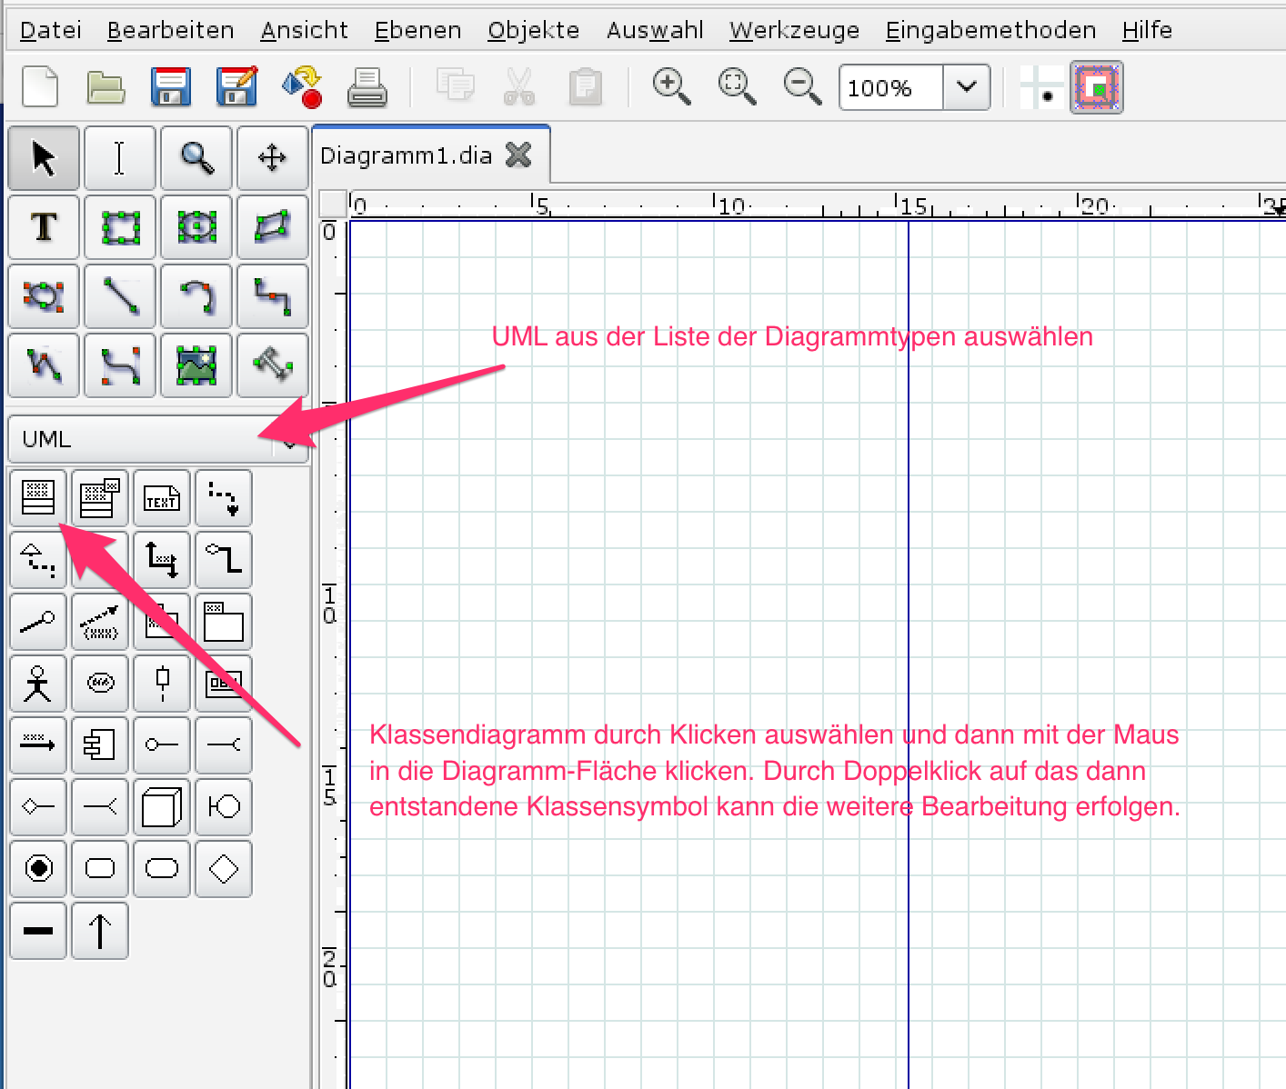Toggle object snapping button
1286x1089 pixels.
click(1097, 87)
